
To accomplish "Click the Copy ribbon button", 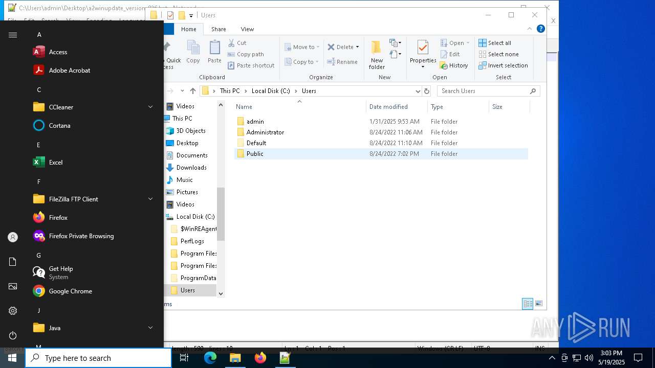I will (x=193, y=52).
